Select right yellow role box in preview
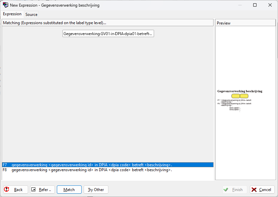Screen dimensions: 278x197 (x=244, y=96)
